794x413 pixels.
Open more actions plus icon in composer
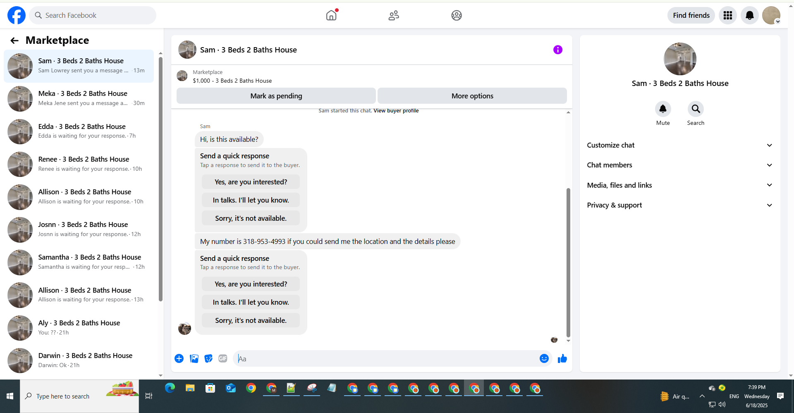coord(179,358)
